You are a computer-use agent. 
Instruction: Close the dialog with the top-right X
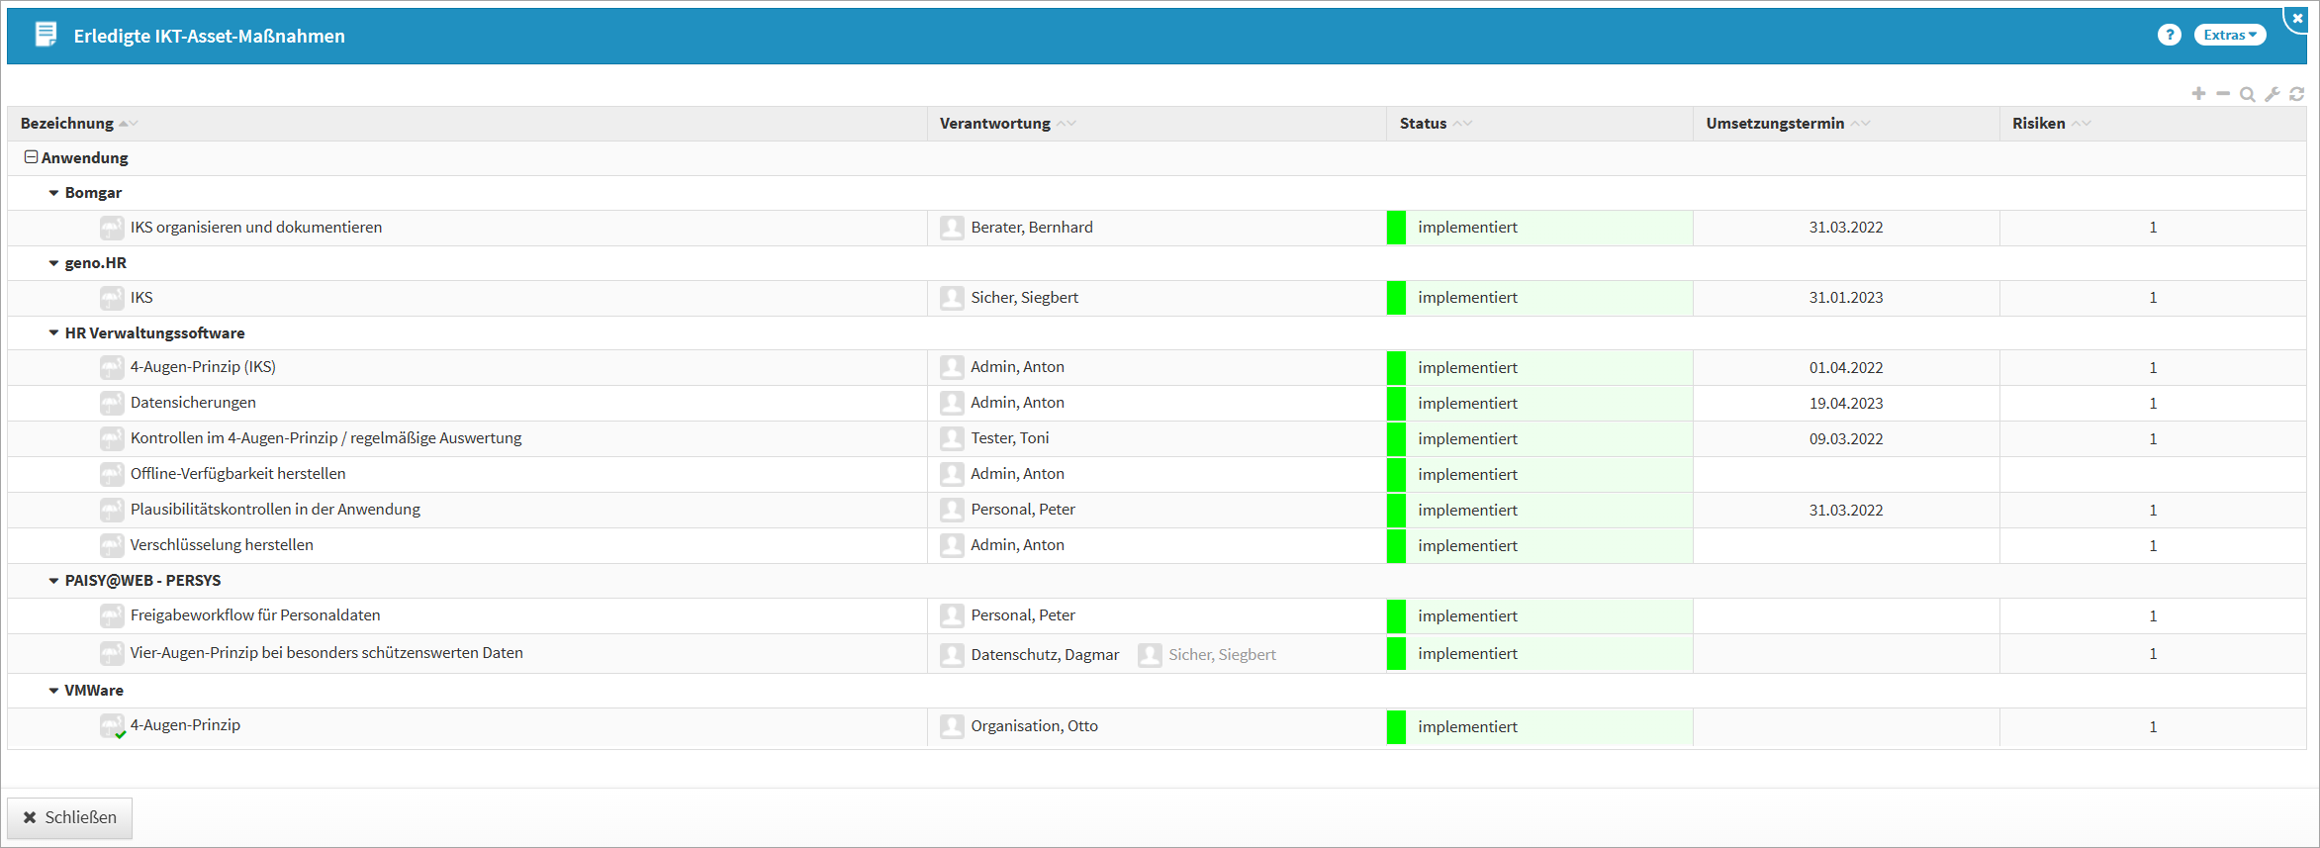[x=2297, y=18]
